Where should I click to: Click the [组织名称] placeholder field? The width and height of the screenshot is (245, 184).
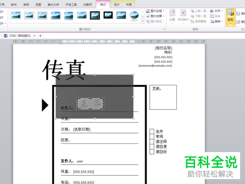163,48
